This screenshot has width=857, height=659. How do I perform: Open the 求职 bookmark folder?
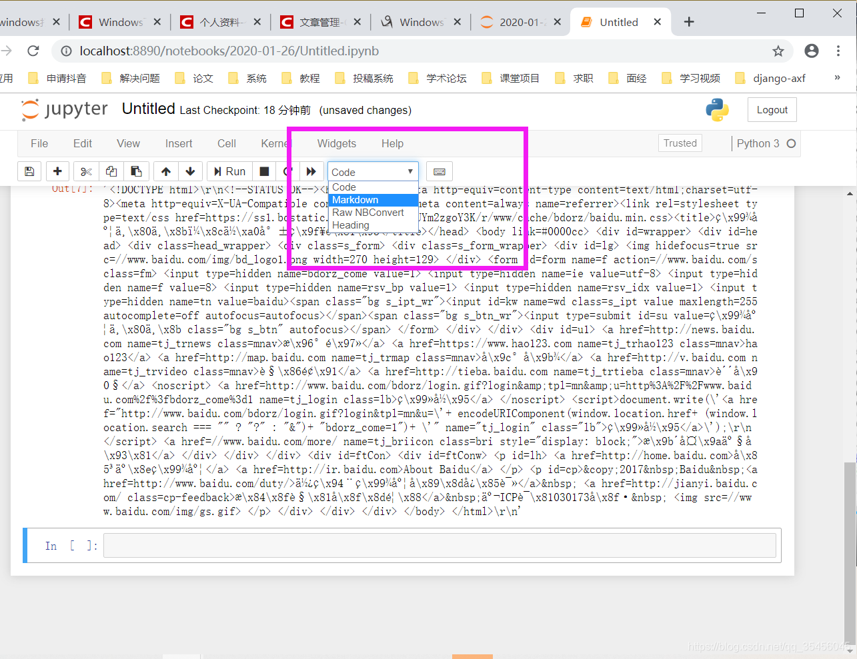point(574,78)
